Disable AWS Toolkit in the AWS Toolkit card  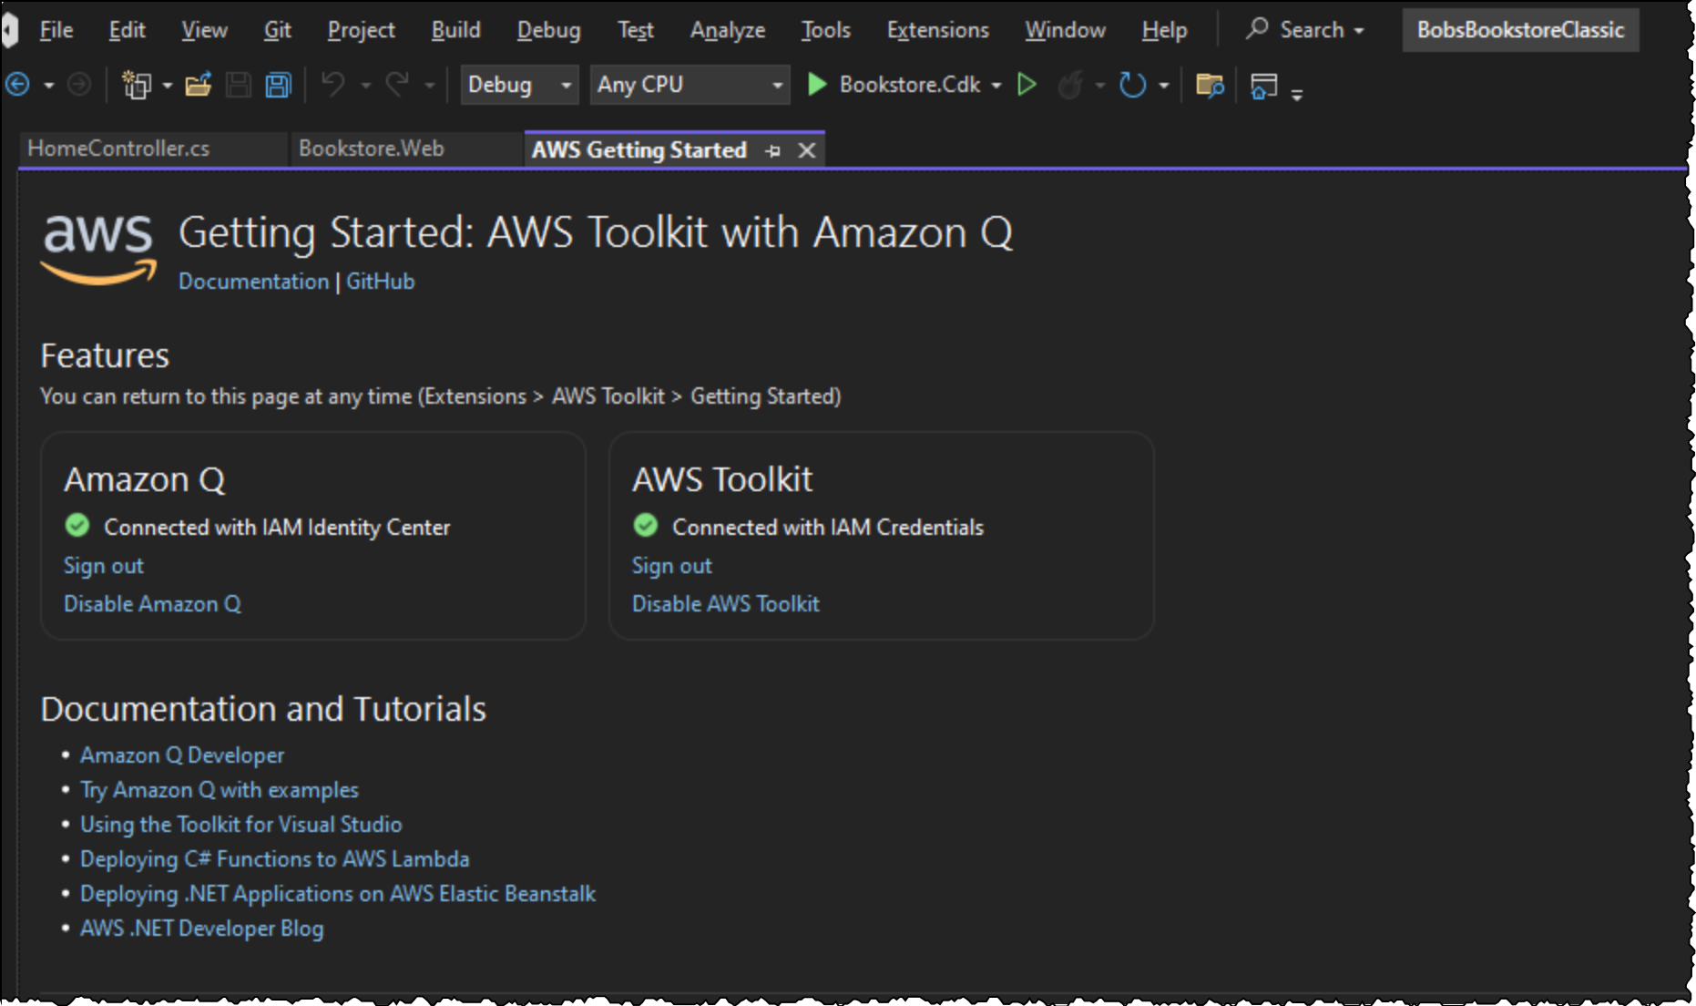coord(725,603)
